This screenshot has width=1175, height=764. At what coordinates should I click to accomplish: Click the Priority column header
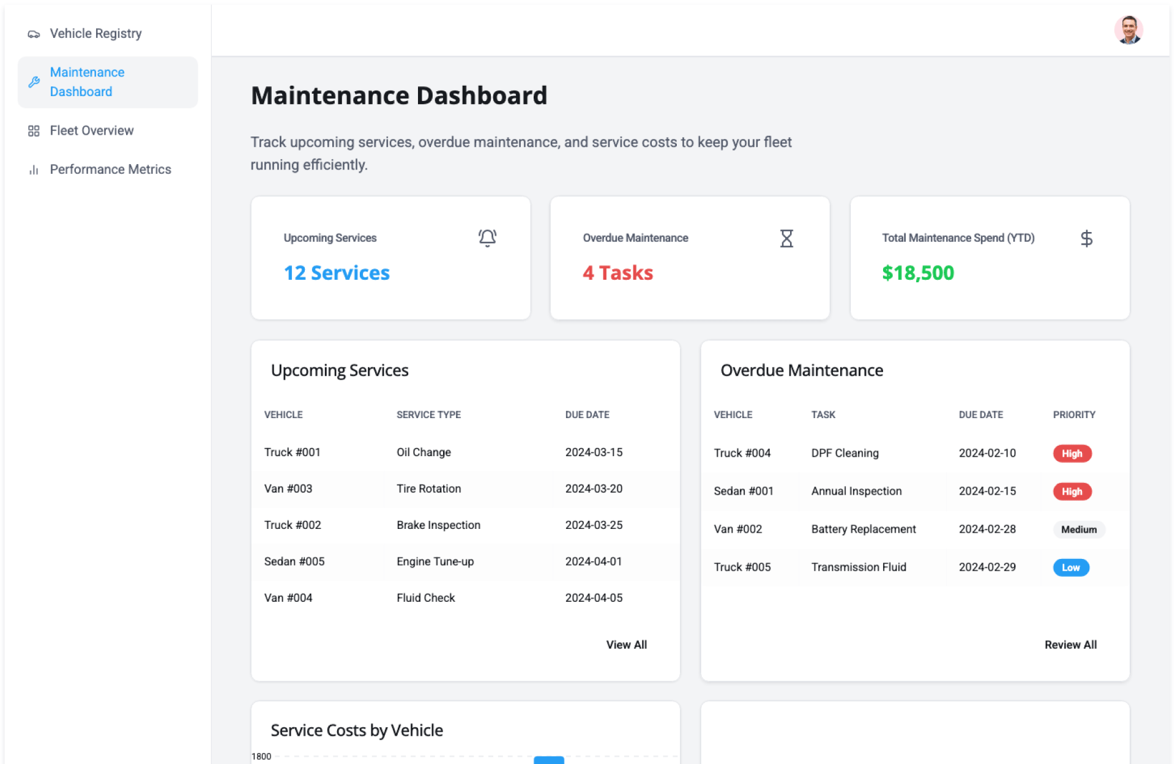[1073, 414]
